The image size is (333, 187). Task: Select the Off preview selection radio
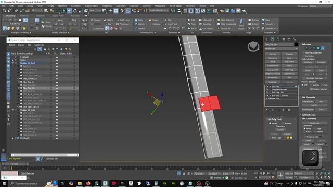[303, 85]
